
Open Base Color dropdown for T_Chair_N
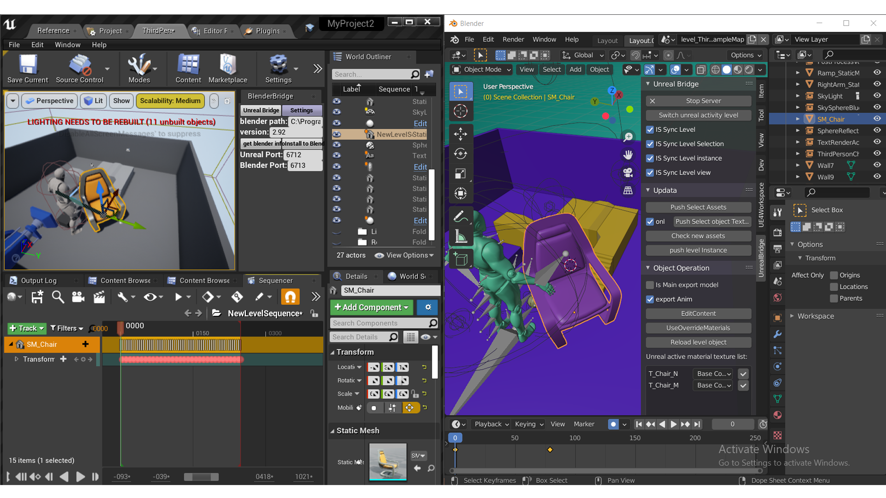(713, 373)
